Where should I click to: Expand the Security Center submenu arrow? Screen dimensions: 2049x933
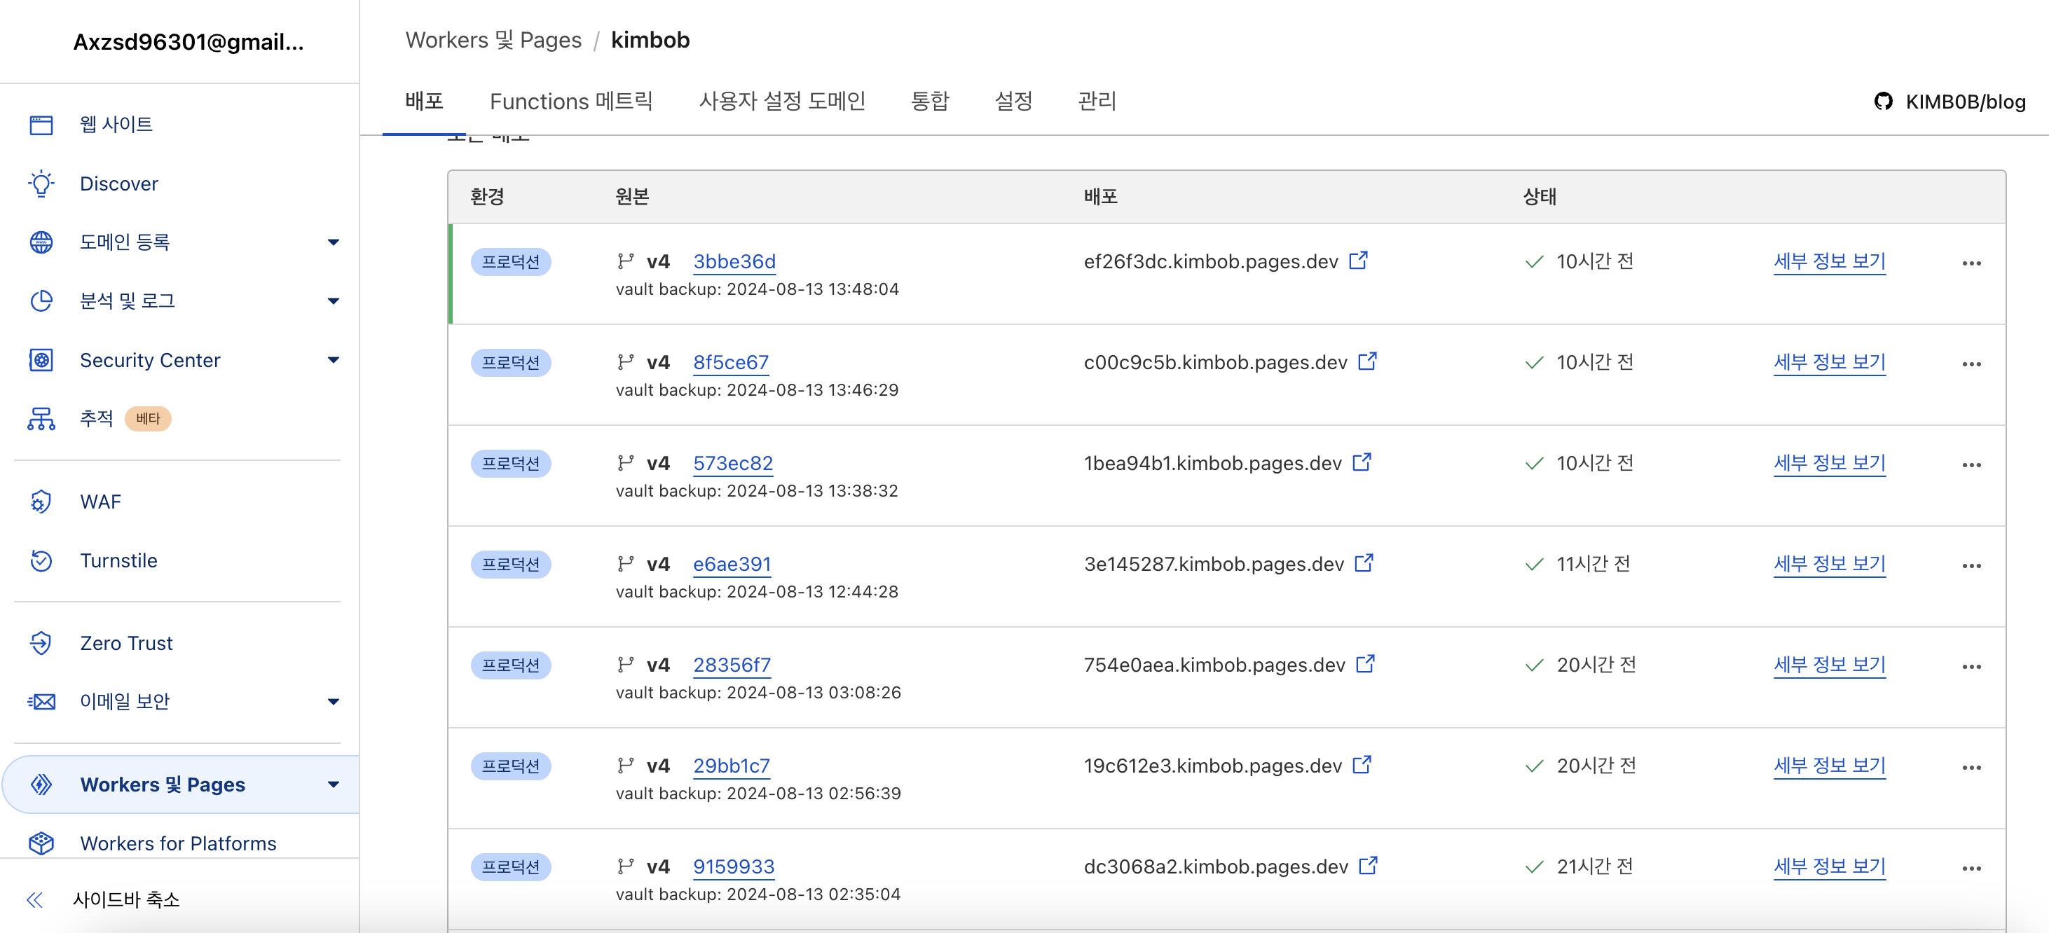click(334, 360)
